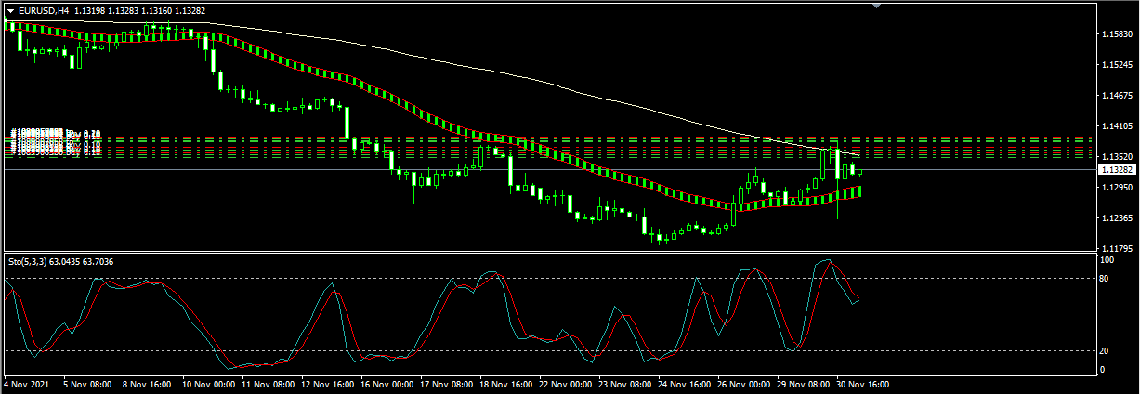The image size is (1140, 394).
Task: Click the 16 Nov 00:00 time label
Action: click(x=387, y=383)
